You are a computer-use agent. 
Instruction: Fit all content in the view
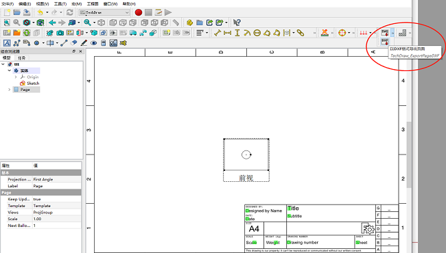[x=7, y=23]
